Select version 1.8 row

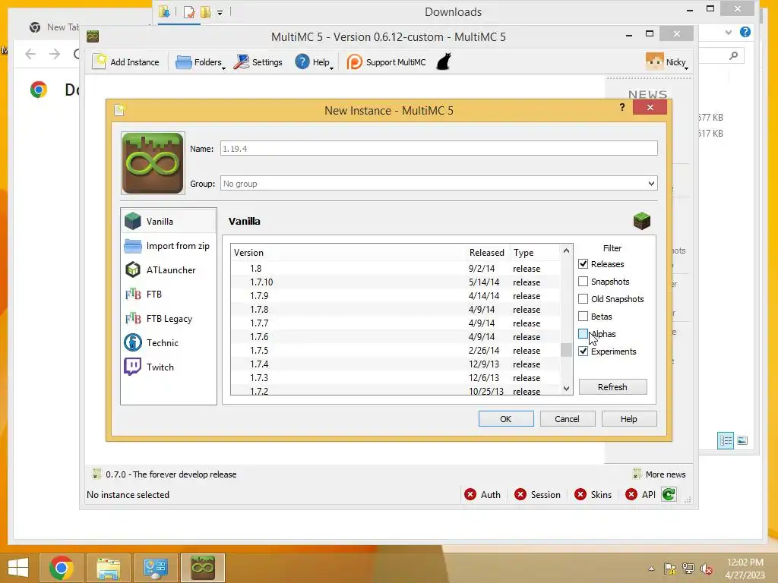[x=395, y=268]
